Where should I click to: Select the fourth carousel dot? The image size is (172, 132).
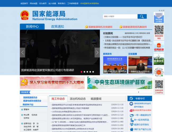(x=90, y=72)
